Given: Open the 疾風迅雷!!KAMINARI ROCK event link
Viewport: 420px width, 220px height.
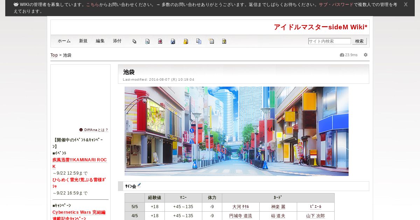Looking at the screenshot, I should tap(79, 163).
